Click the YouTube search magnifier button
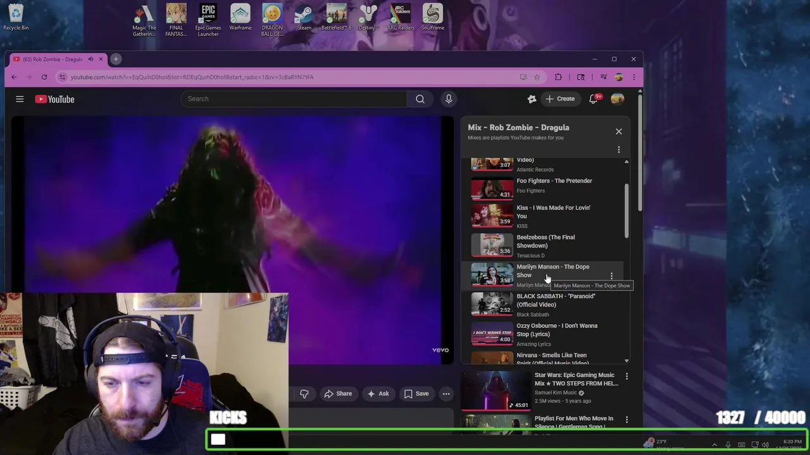 click(420, 99)
